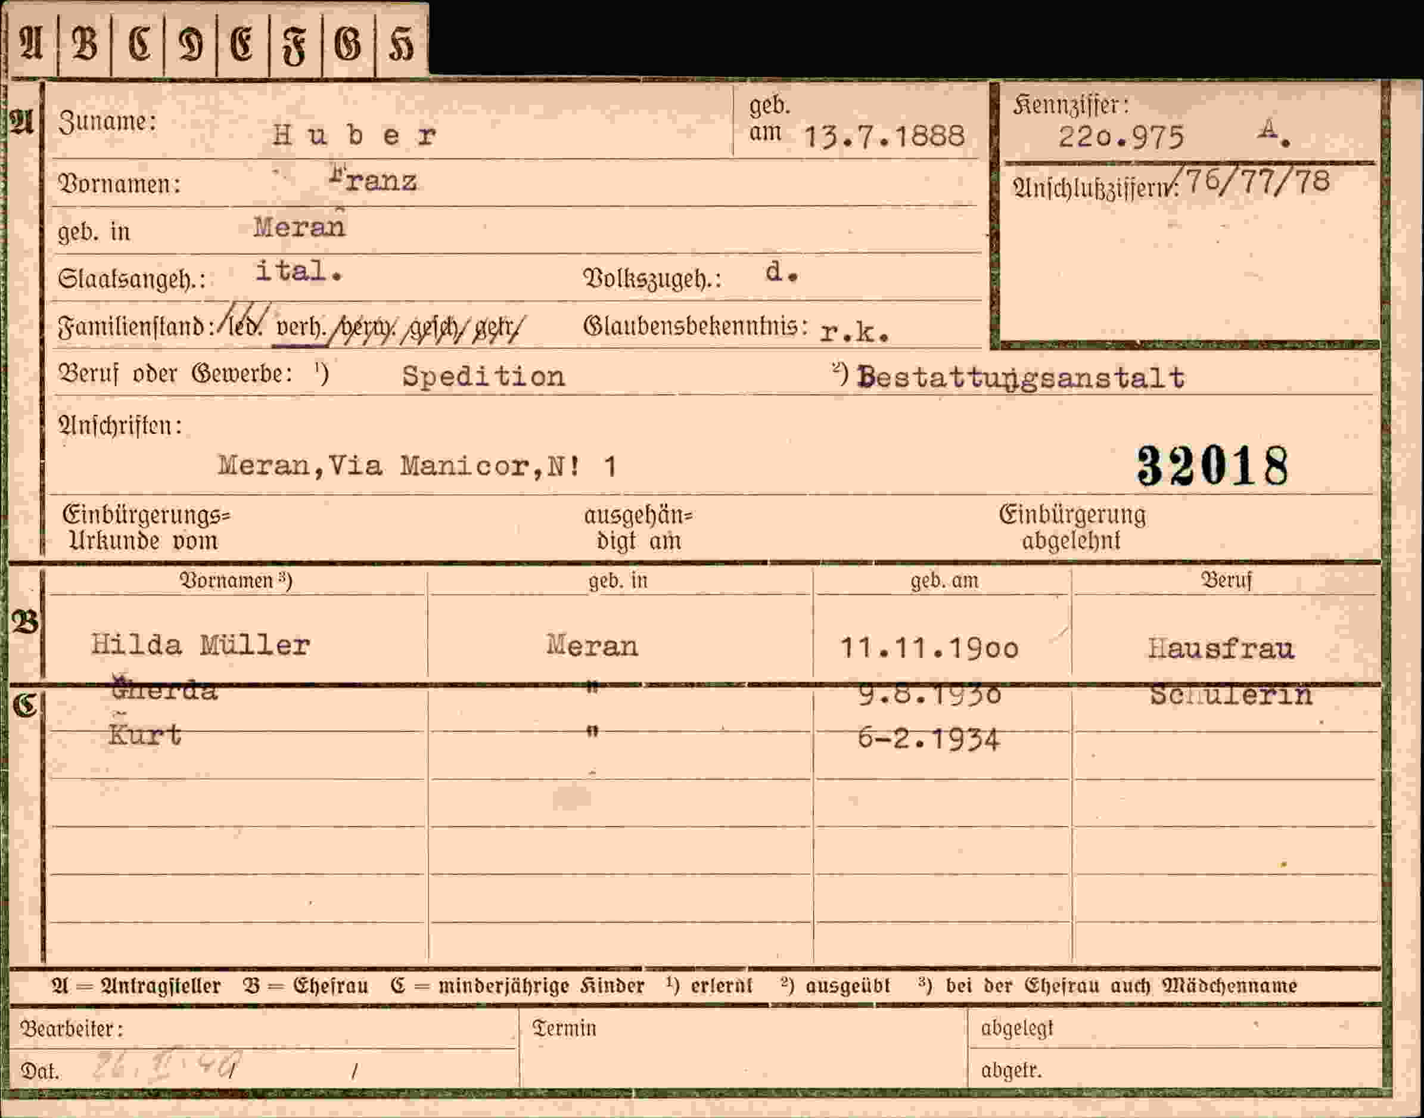Click "Meran" in the Hilda Müller row

(x=592, y=646)
